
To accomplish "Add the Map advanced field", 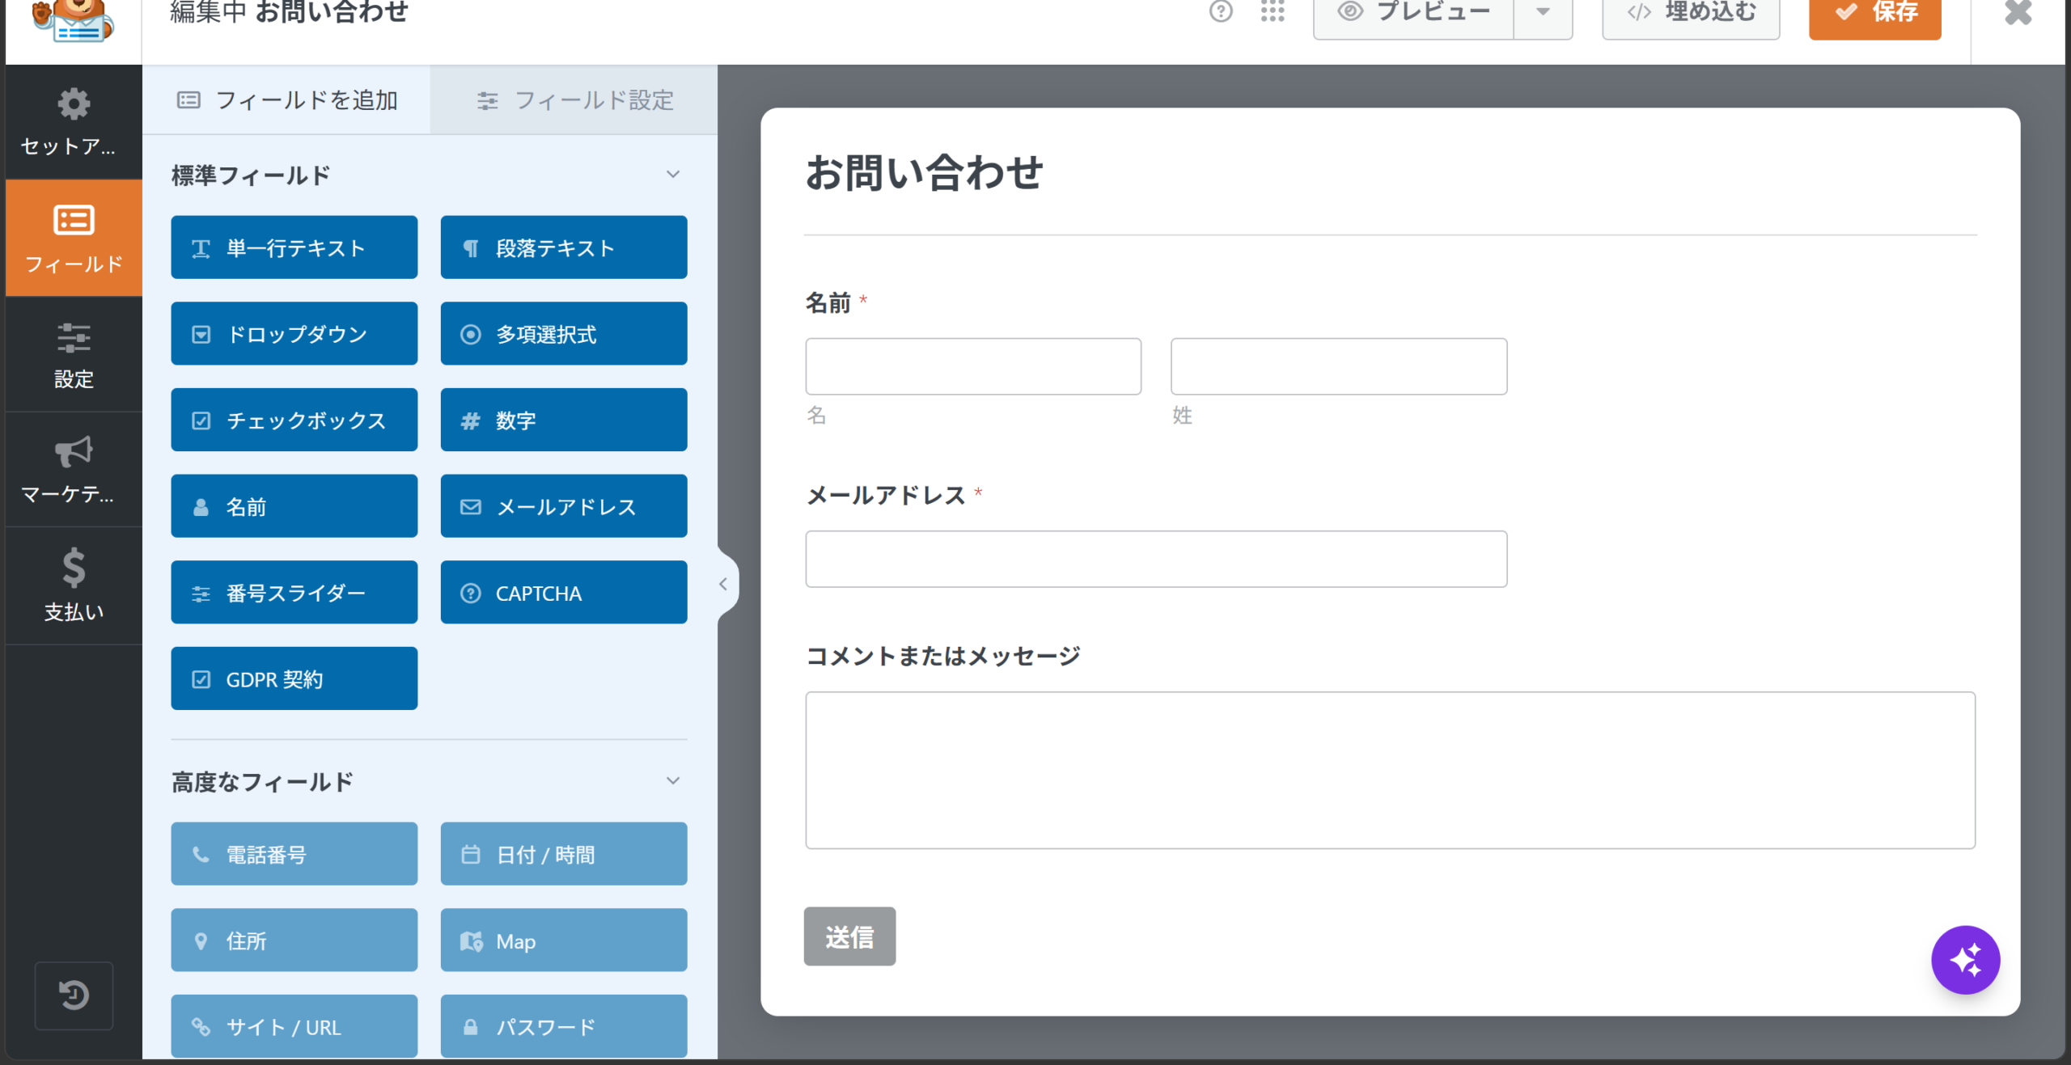I will pyautogui.click(x=564, y=940).
